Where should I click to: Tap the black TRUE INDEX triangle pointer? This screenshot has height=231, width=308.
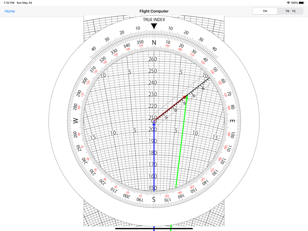pos(154,26)
